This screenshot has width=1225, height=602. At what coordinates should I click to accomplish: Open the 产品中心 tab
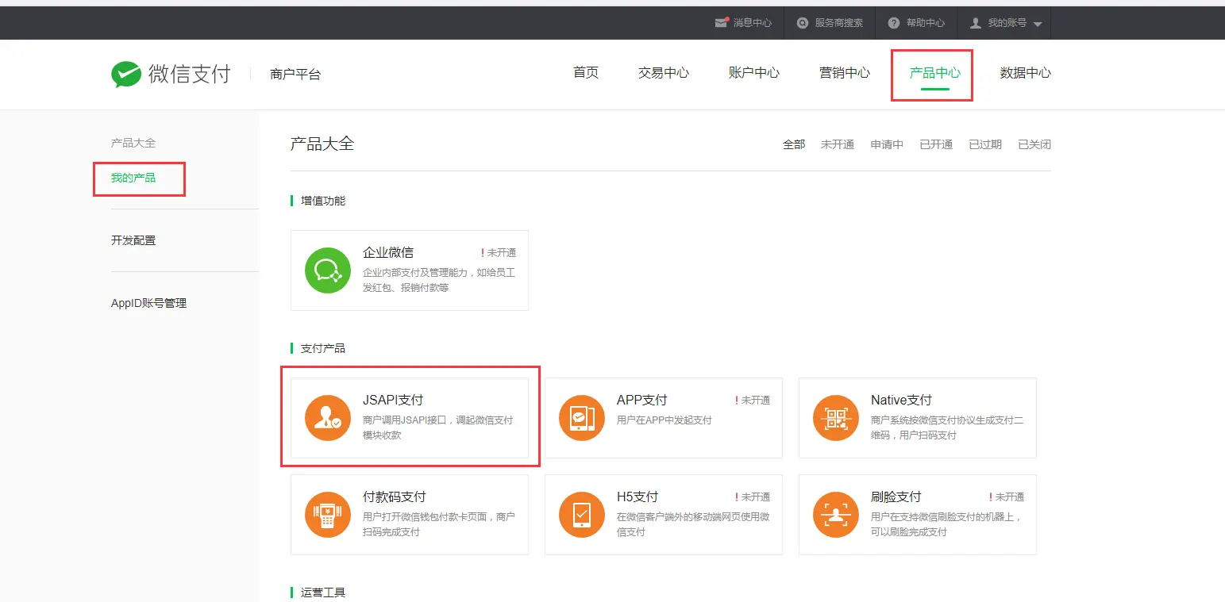[935, 72]
